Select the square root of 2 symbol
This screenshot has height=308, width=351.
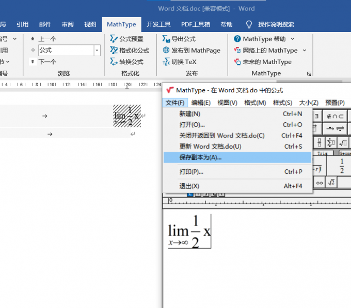coord(332,182)
